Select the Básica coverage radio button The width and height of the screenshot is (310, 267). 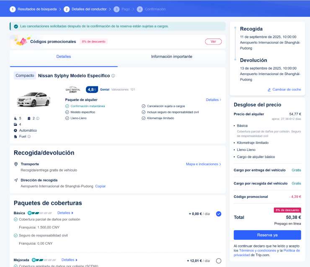pyautogui.click(x=219, y=214)
